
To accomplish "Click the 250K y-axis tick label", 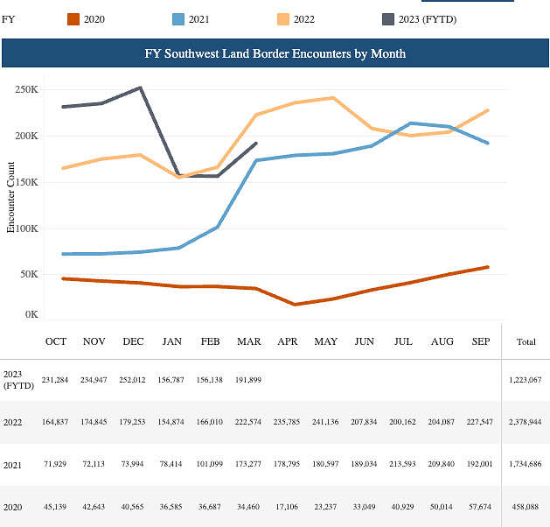I will 26,89.
